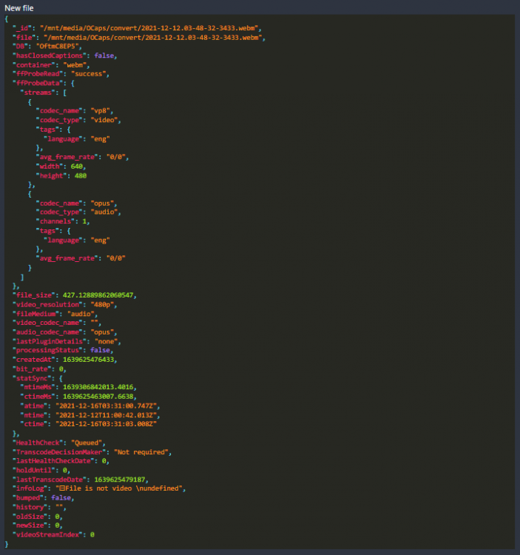Viewport: 520px width, 555px height.
Task: Click the "file" path value ending .webm
Action: (x=153, y=37)
